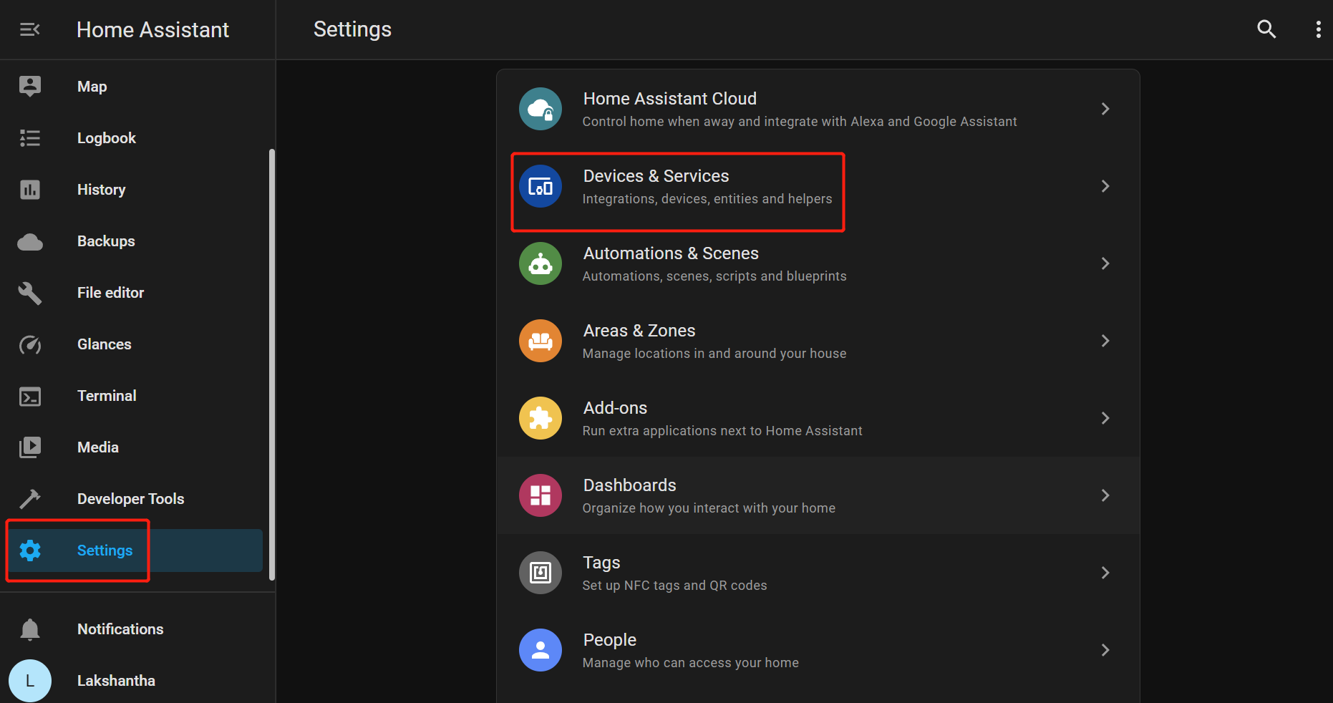
Task: Click the File editor wrench icon
Action: 30,293
